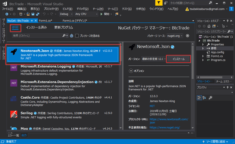Toggle Alphabetical sort in Properties panel
Viewport: 235px width, 144px height.
coord(204,98)
